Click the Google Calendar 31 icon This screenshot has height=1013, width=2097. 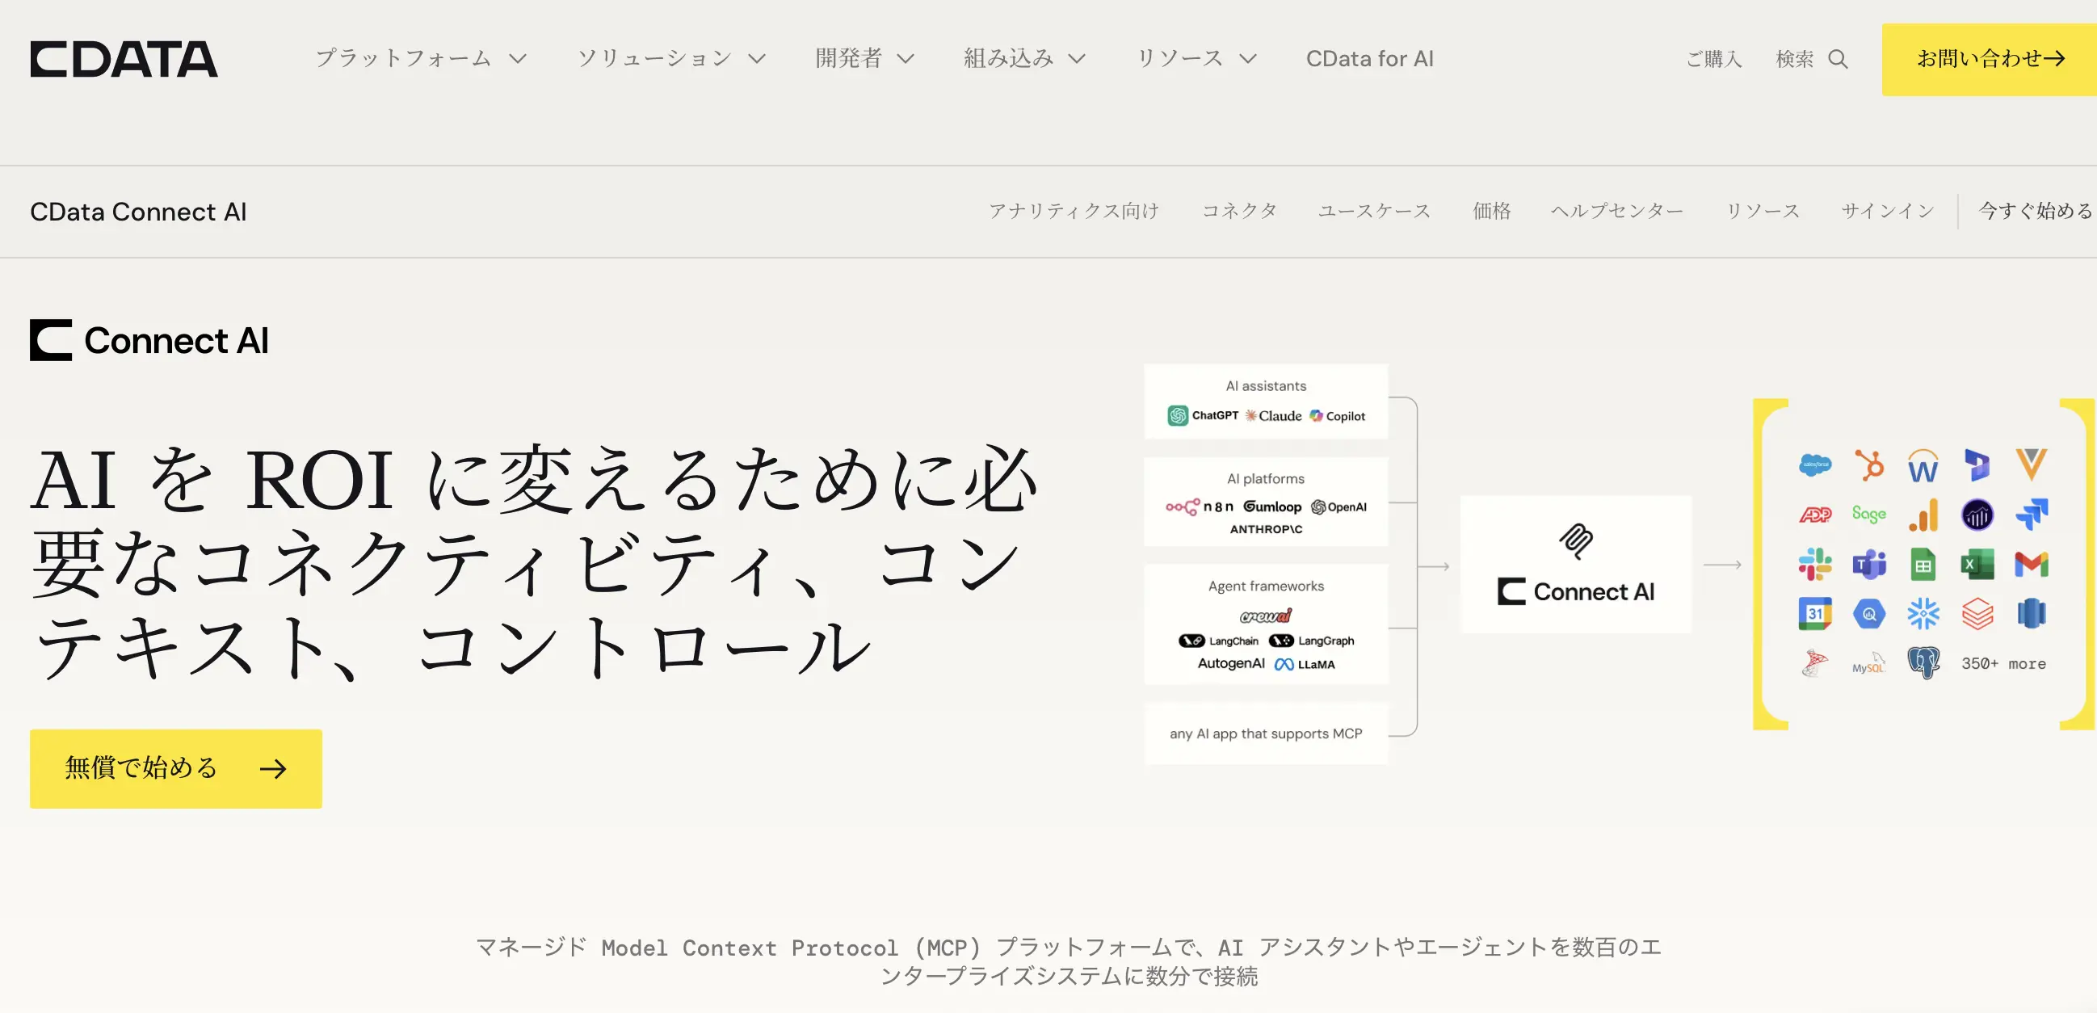click(x=1815, y=614)
